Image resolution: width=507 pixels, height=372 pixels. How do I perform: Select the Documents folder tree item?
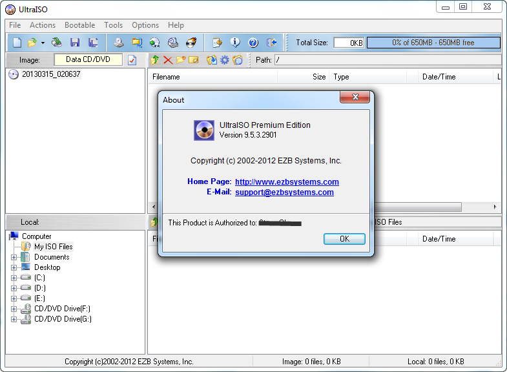click(x=52, y=257)
